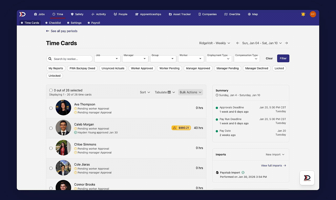
Task: Select Caleb Morgan's time card checkbox
Action: [51, 128]
